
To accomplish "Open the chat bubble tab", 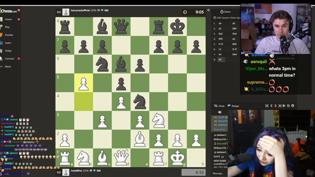I will (220, 112).
